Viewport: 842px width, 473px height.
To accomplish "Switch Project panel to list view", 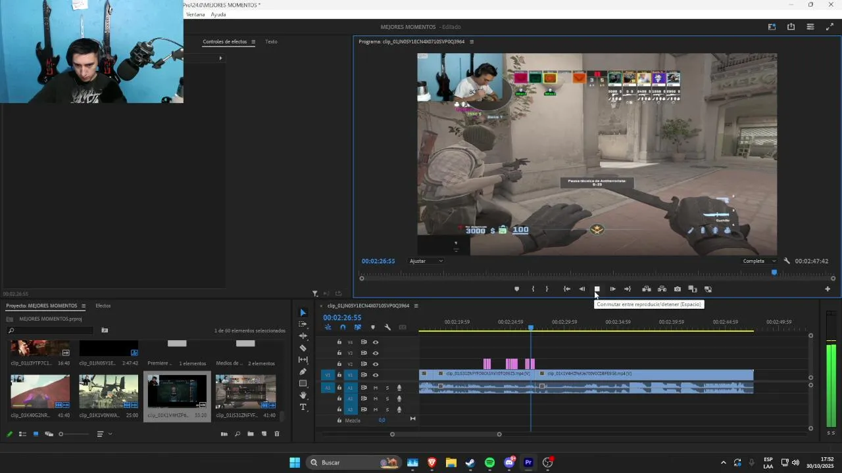I will point(22,434).
